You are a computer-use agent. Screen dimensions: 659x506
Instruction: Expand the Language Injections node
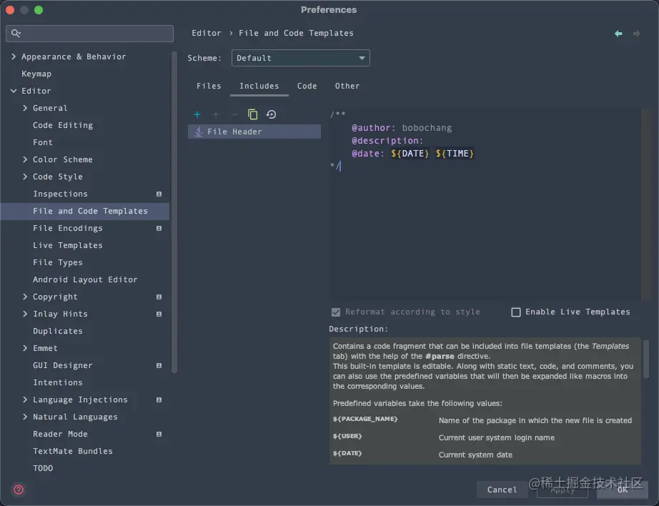[25, 400]
